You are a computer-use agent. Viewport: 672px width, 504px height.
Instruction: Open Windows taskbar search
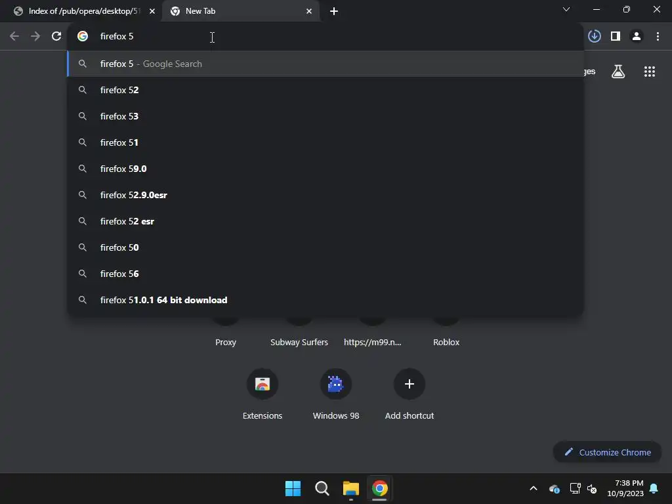[322, 488]
